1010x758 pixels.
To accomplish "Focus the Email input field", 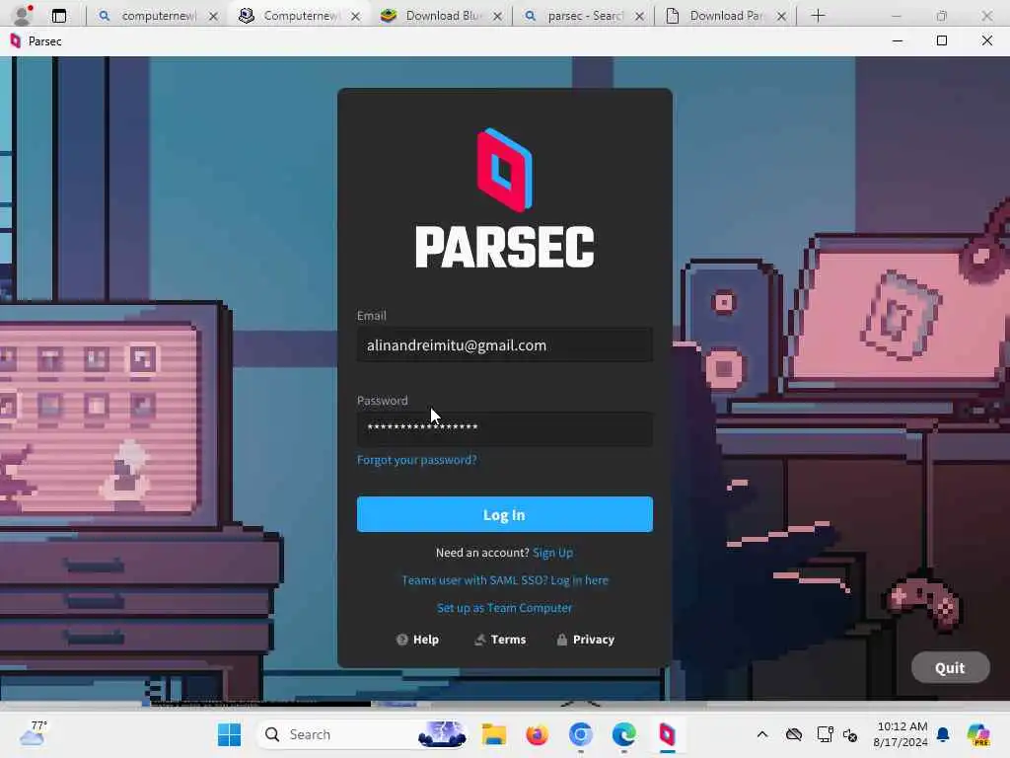I will pos(504,345).
